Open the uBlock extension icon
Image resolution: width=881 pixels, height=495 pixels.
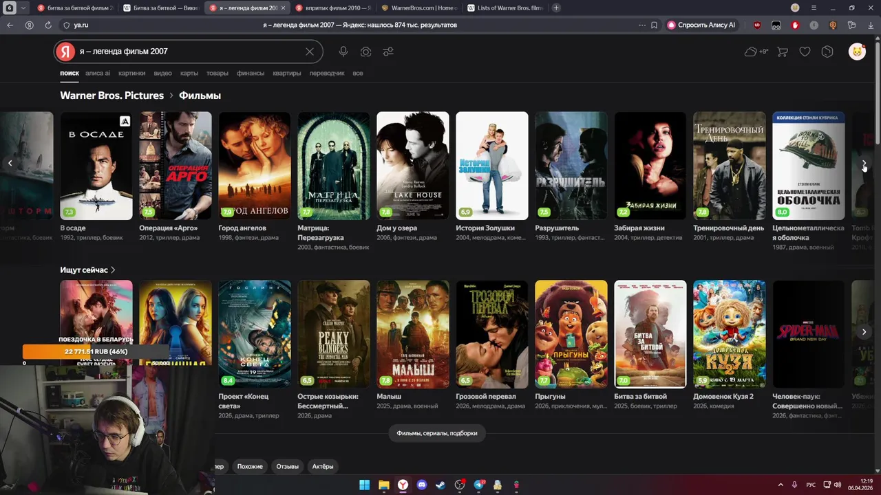pos(757,25)
